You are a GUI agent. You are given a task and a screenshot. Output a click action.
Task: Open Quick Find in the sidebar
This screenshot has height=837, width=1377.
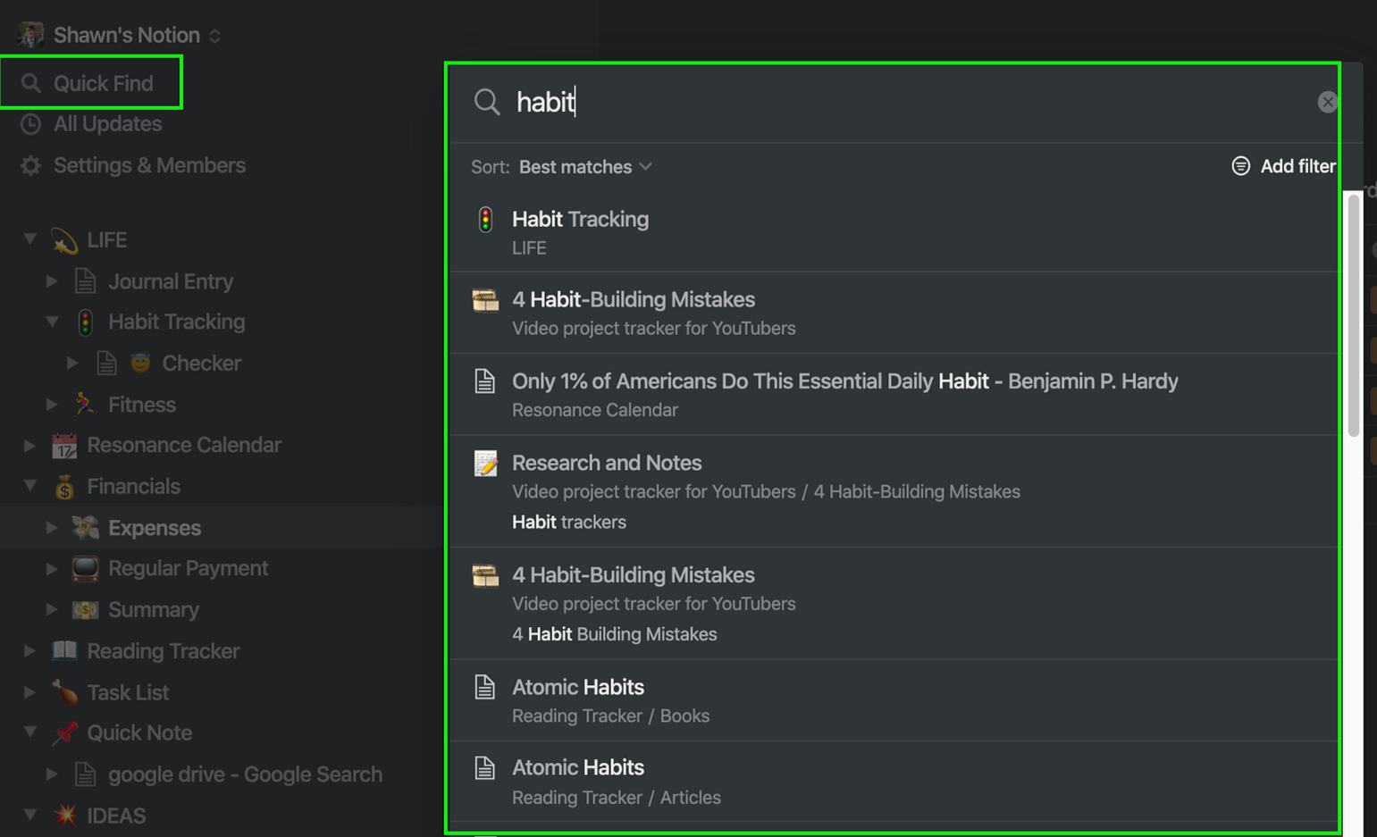(x=91, y=83)
